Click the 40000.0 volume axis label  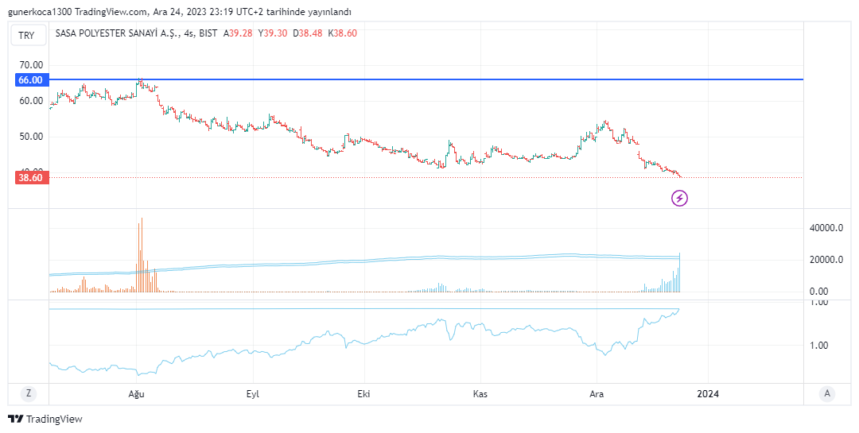826,228
